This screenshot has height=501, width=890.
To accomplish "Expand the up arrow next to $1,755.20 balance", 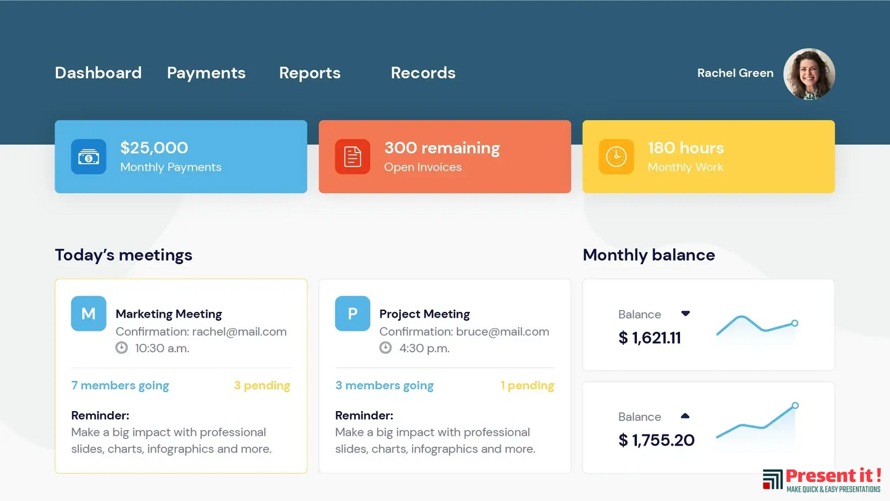I will (685, 416).
